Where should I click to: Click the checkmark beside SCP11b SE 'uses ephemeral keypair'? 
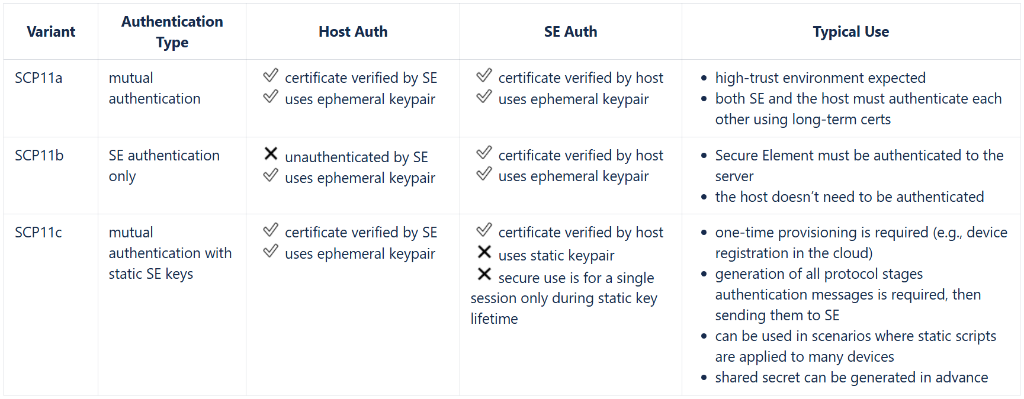484,173
